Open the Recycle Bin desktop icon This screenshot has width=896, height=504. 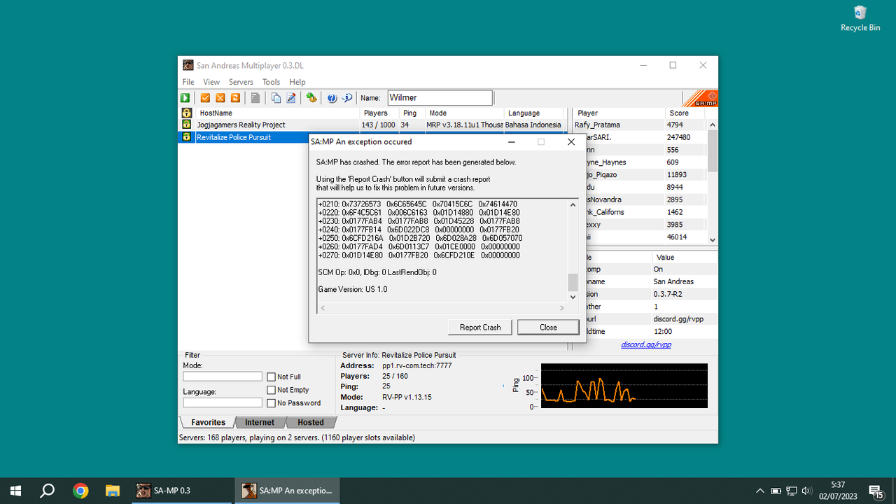pyautogui.click(x=860, y=18)
